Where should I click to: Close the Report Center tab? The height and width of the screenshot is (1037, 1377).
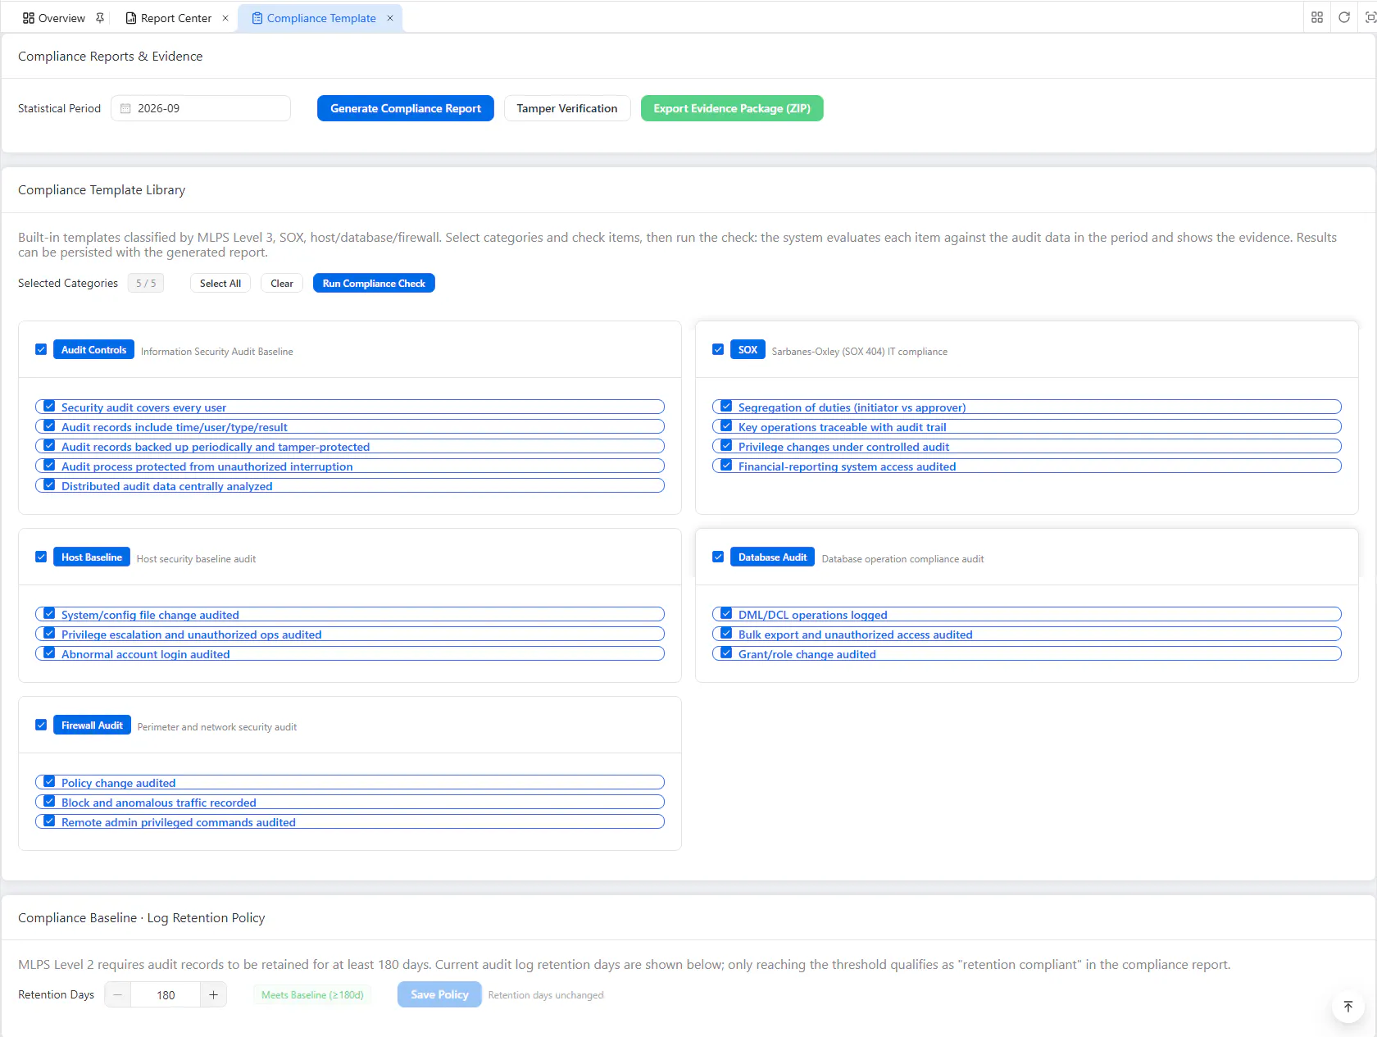pyautogui.click(x=225, y=18)
